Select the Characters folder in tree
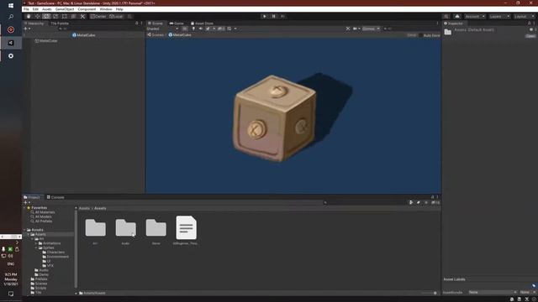The height and width of the screenshot is (302, 538). [x=53, y=252]
